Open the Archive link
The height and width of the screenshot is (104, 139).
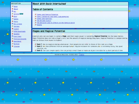click(x=16, y=44)
